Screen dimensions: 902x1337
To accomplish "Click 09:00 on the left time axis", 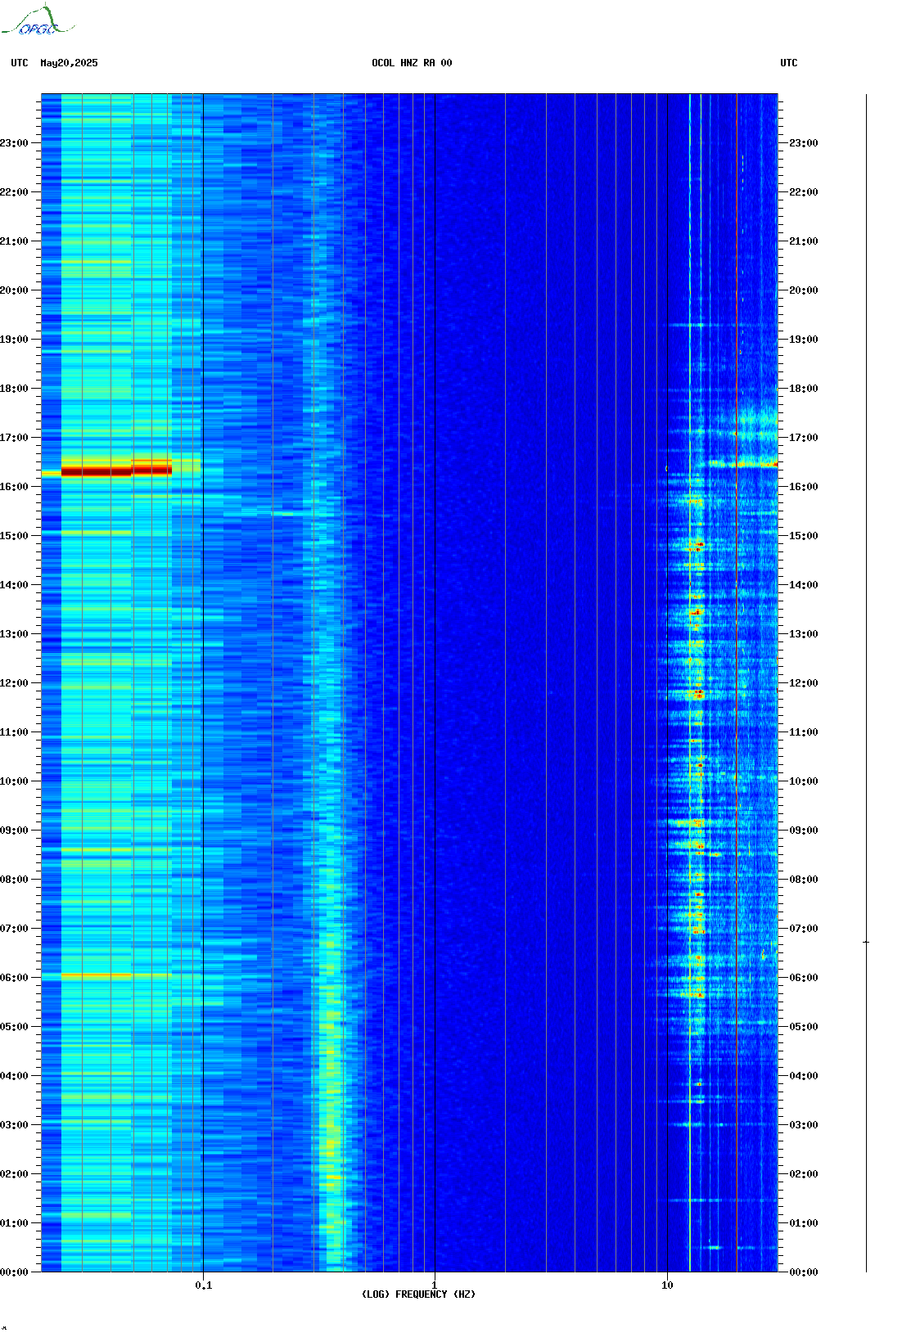I will (14, 831).
